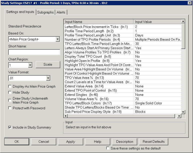The height and width of the screenshot is (153, 193).
Task: Select Value Area Highlight Based On Volume row
Action: point(122,69)
